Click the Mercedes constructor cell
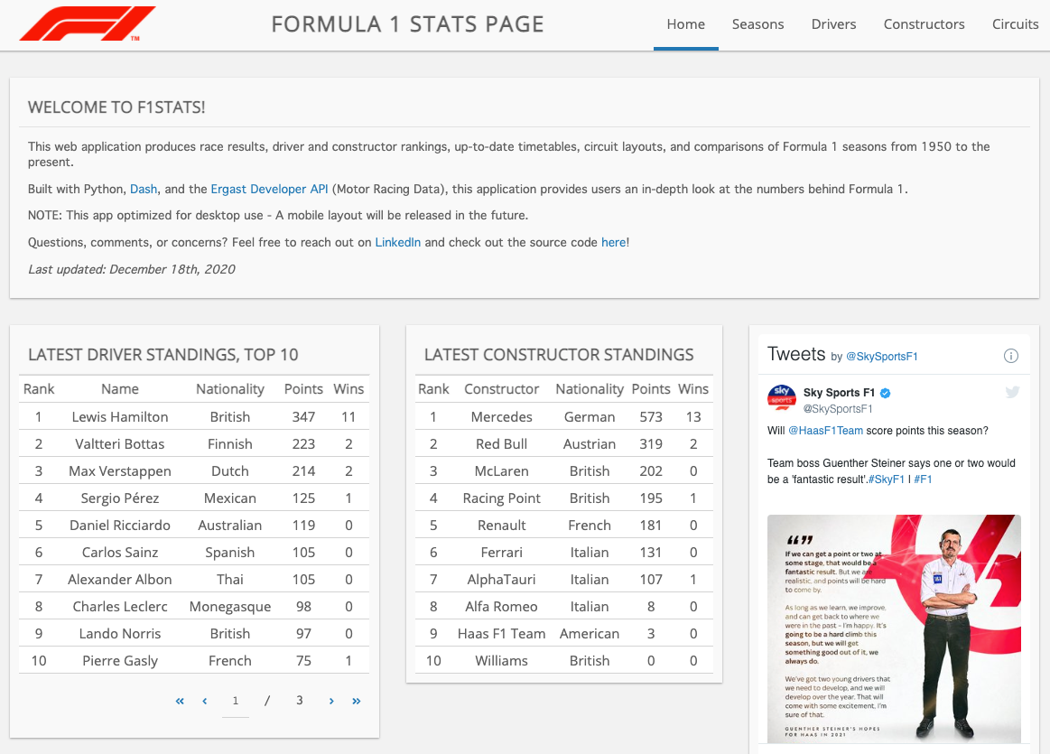 (502, 416)
